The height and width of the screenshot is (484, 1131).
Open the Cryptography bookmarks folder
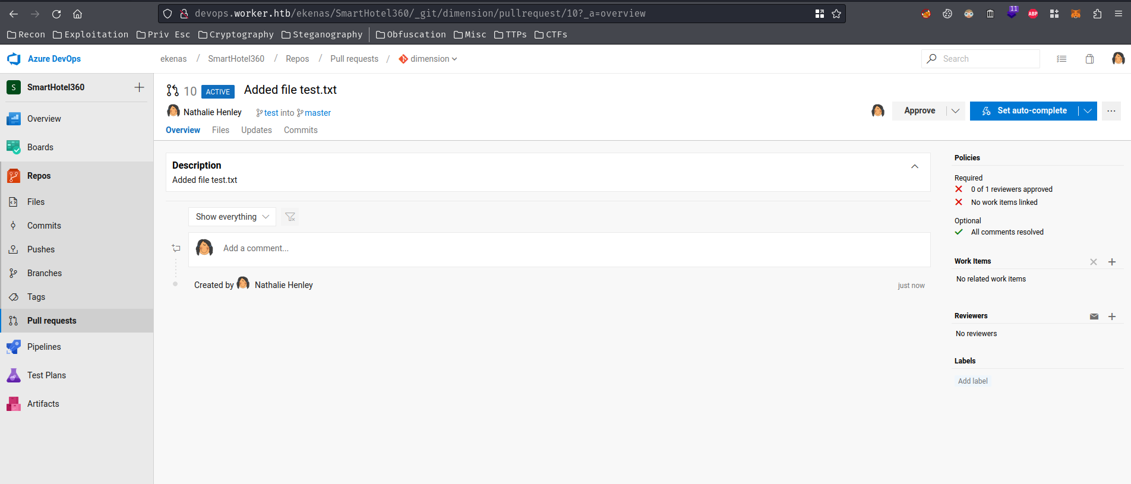(x=236, y=34)
